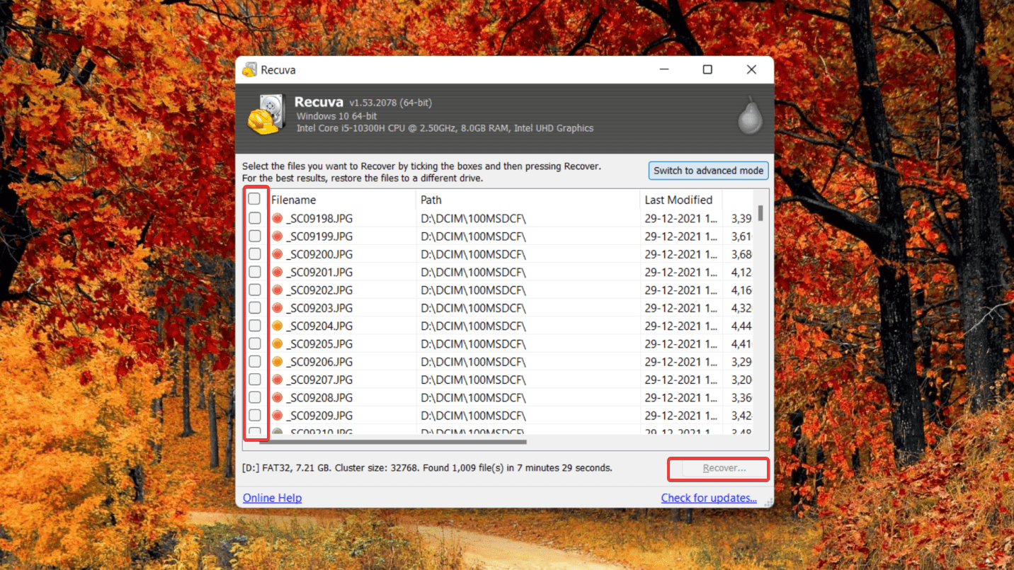The height and width of the screenshot is (570, 1014).
Task: Maximize the Recuva window
Action: coord(707,69)
